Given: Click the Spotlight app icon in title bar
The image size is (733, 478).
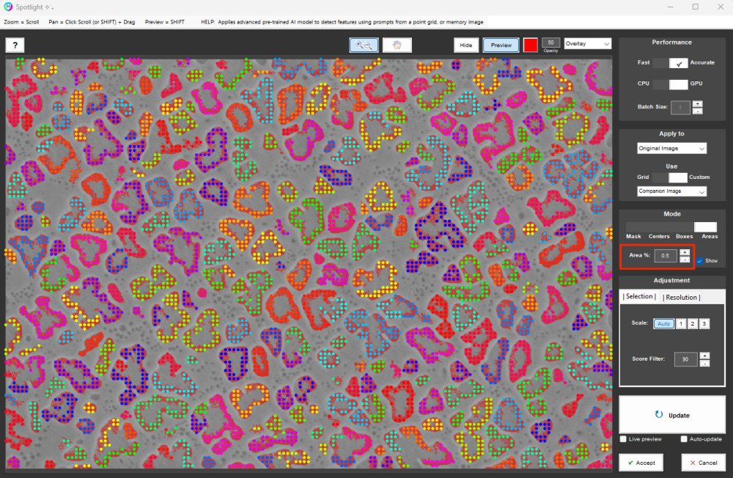Looking at the screenshot, I should [8, 7].
